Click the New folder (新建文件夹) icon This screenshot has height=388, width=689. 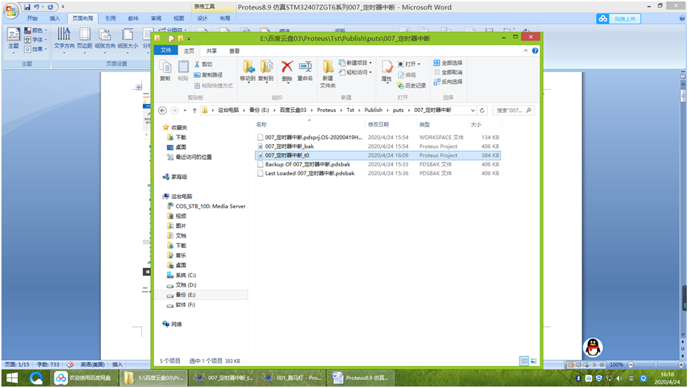pos(328,67)
